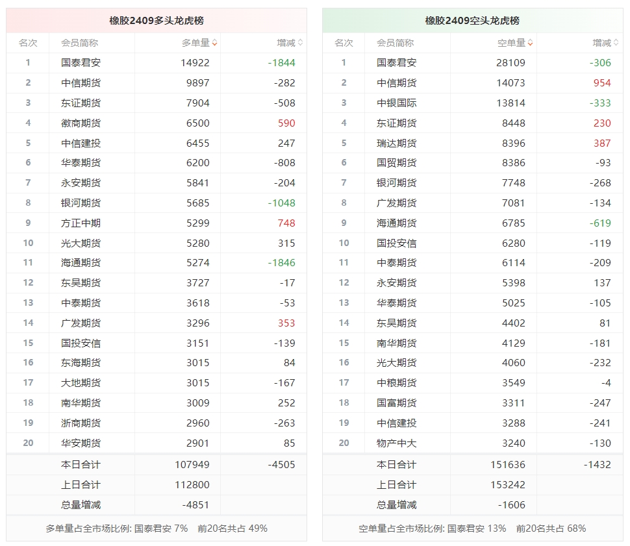Select 中银国际 row name
The image size is (630, 546).
point(397,103)
